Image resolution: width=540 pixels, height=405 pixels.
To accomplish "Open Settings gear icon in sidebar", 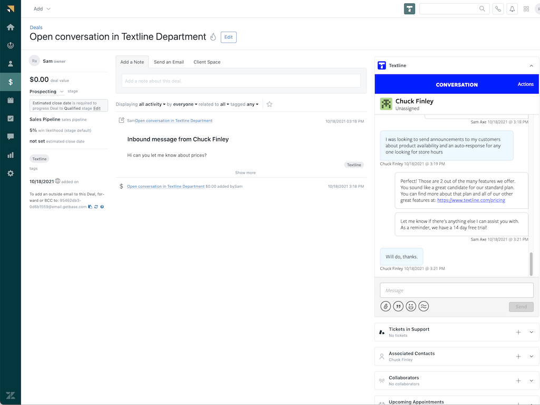I will click(x=11, y=173).
